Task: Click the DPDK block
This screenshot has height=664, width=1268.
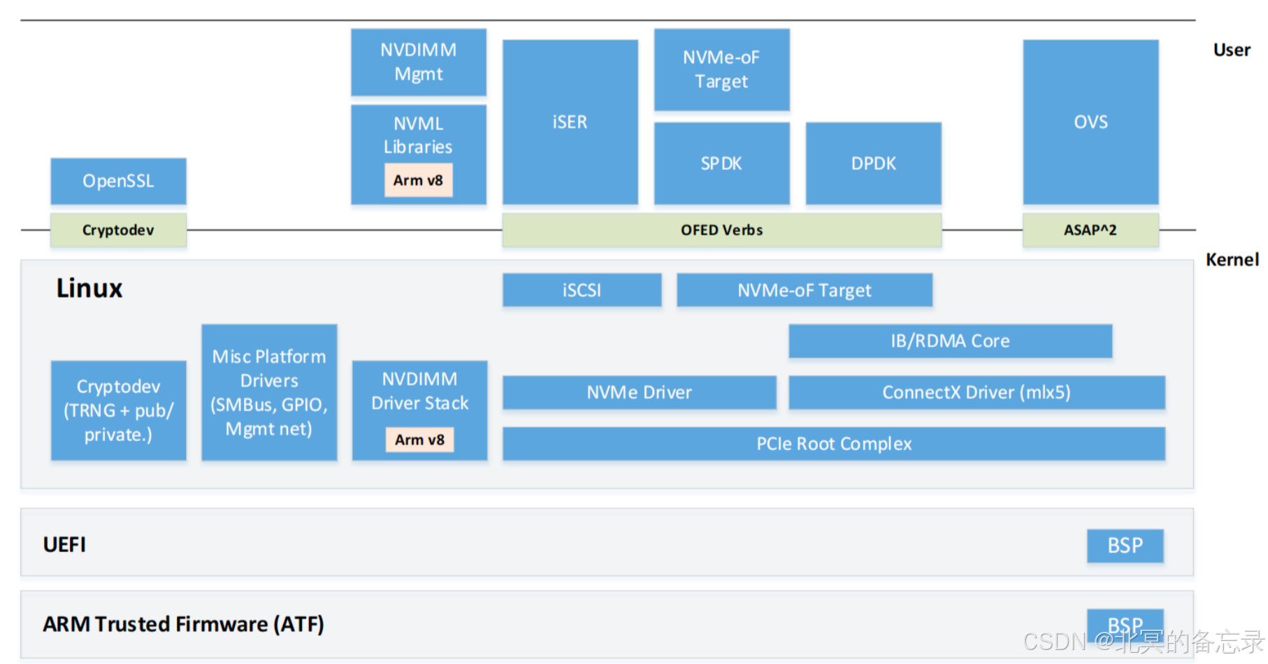Action: [x=874, y=164]
